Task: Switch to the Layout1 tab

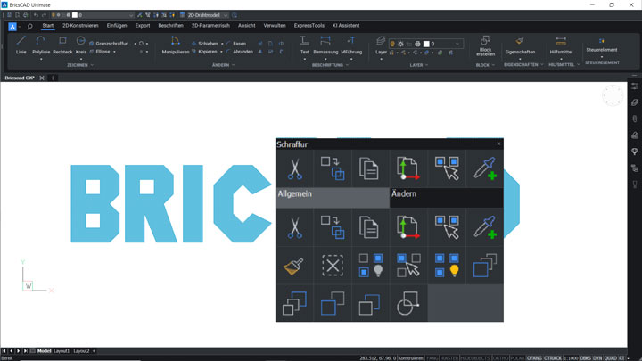Action: [x=62, y=351]
